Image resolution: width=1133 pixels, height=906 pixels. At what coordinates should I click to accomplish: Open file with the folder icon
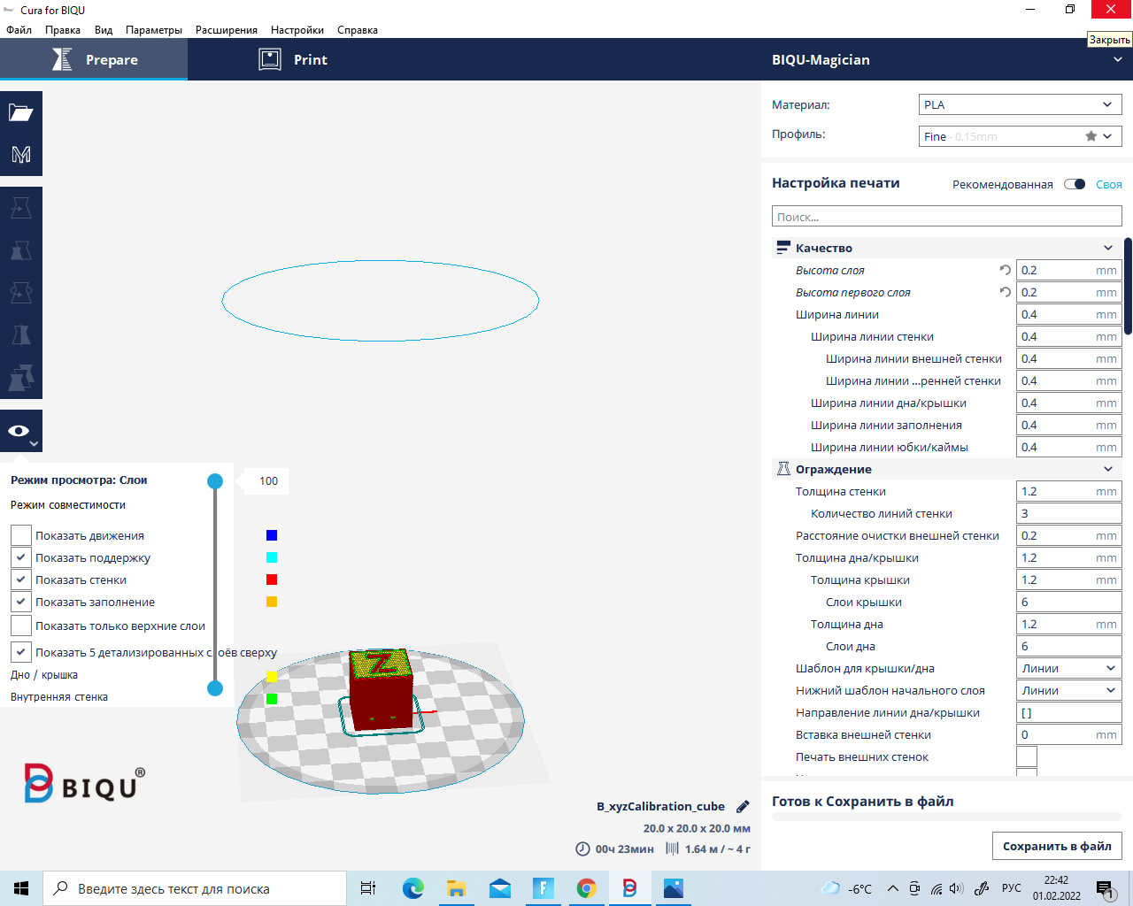click(21, 112)
